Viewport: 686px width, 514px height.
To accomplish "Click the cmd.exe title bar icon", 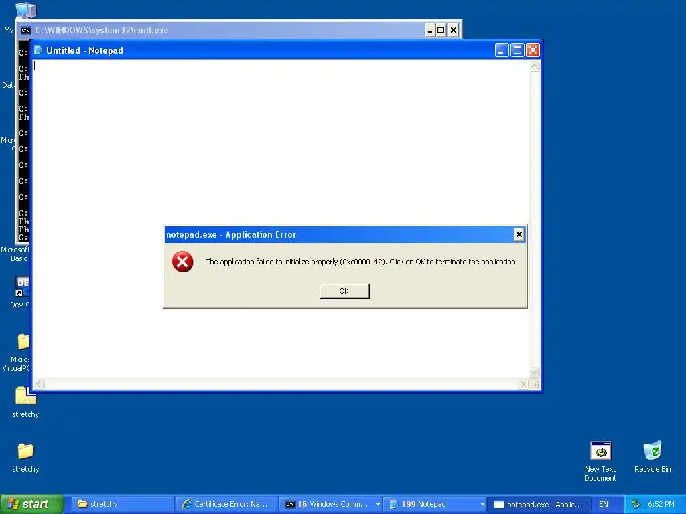I will (26, 30).
